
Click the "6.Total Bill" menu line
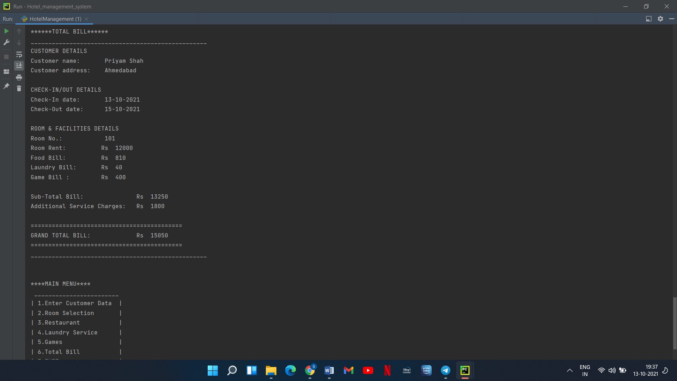[59, 352]
